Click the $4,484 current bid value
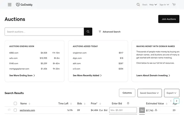Image resolution: width=184 pixels, height=115 pixels. pyautogui.click(x=94, y=110)
